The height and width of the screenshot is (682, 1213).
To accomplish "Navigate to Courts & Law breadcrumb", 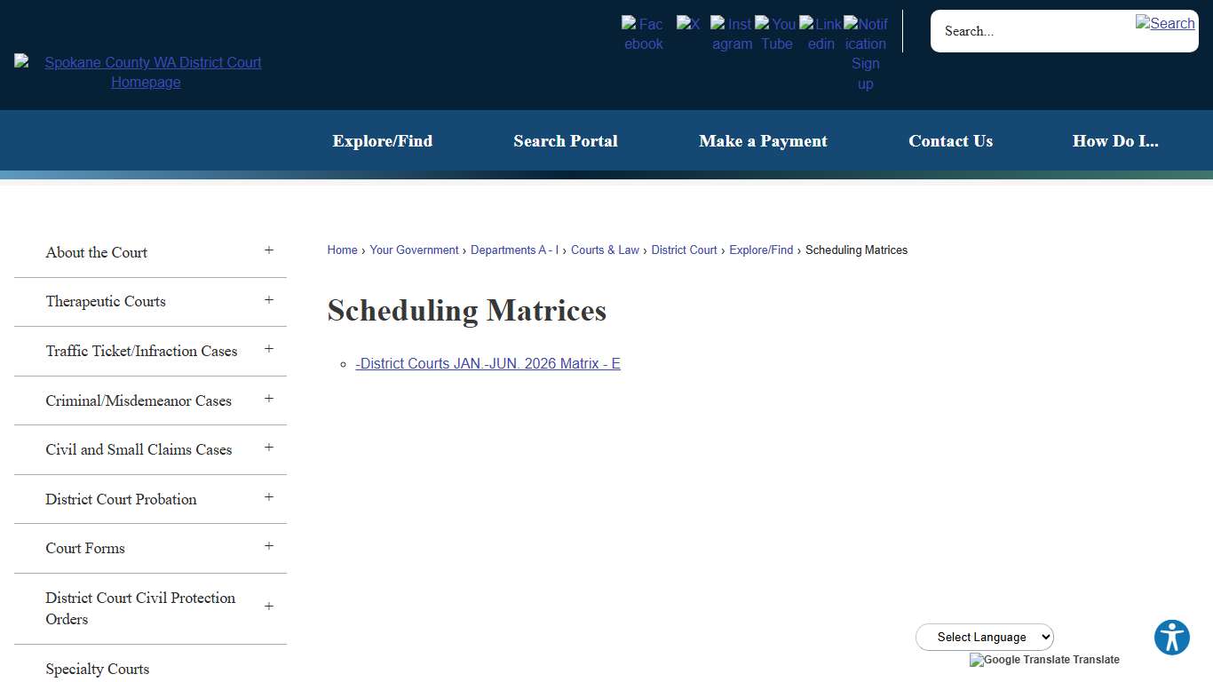I will pos(605,250).
